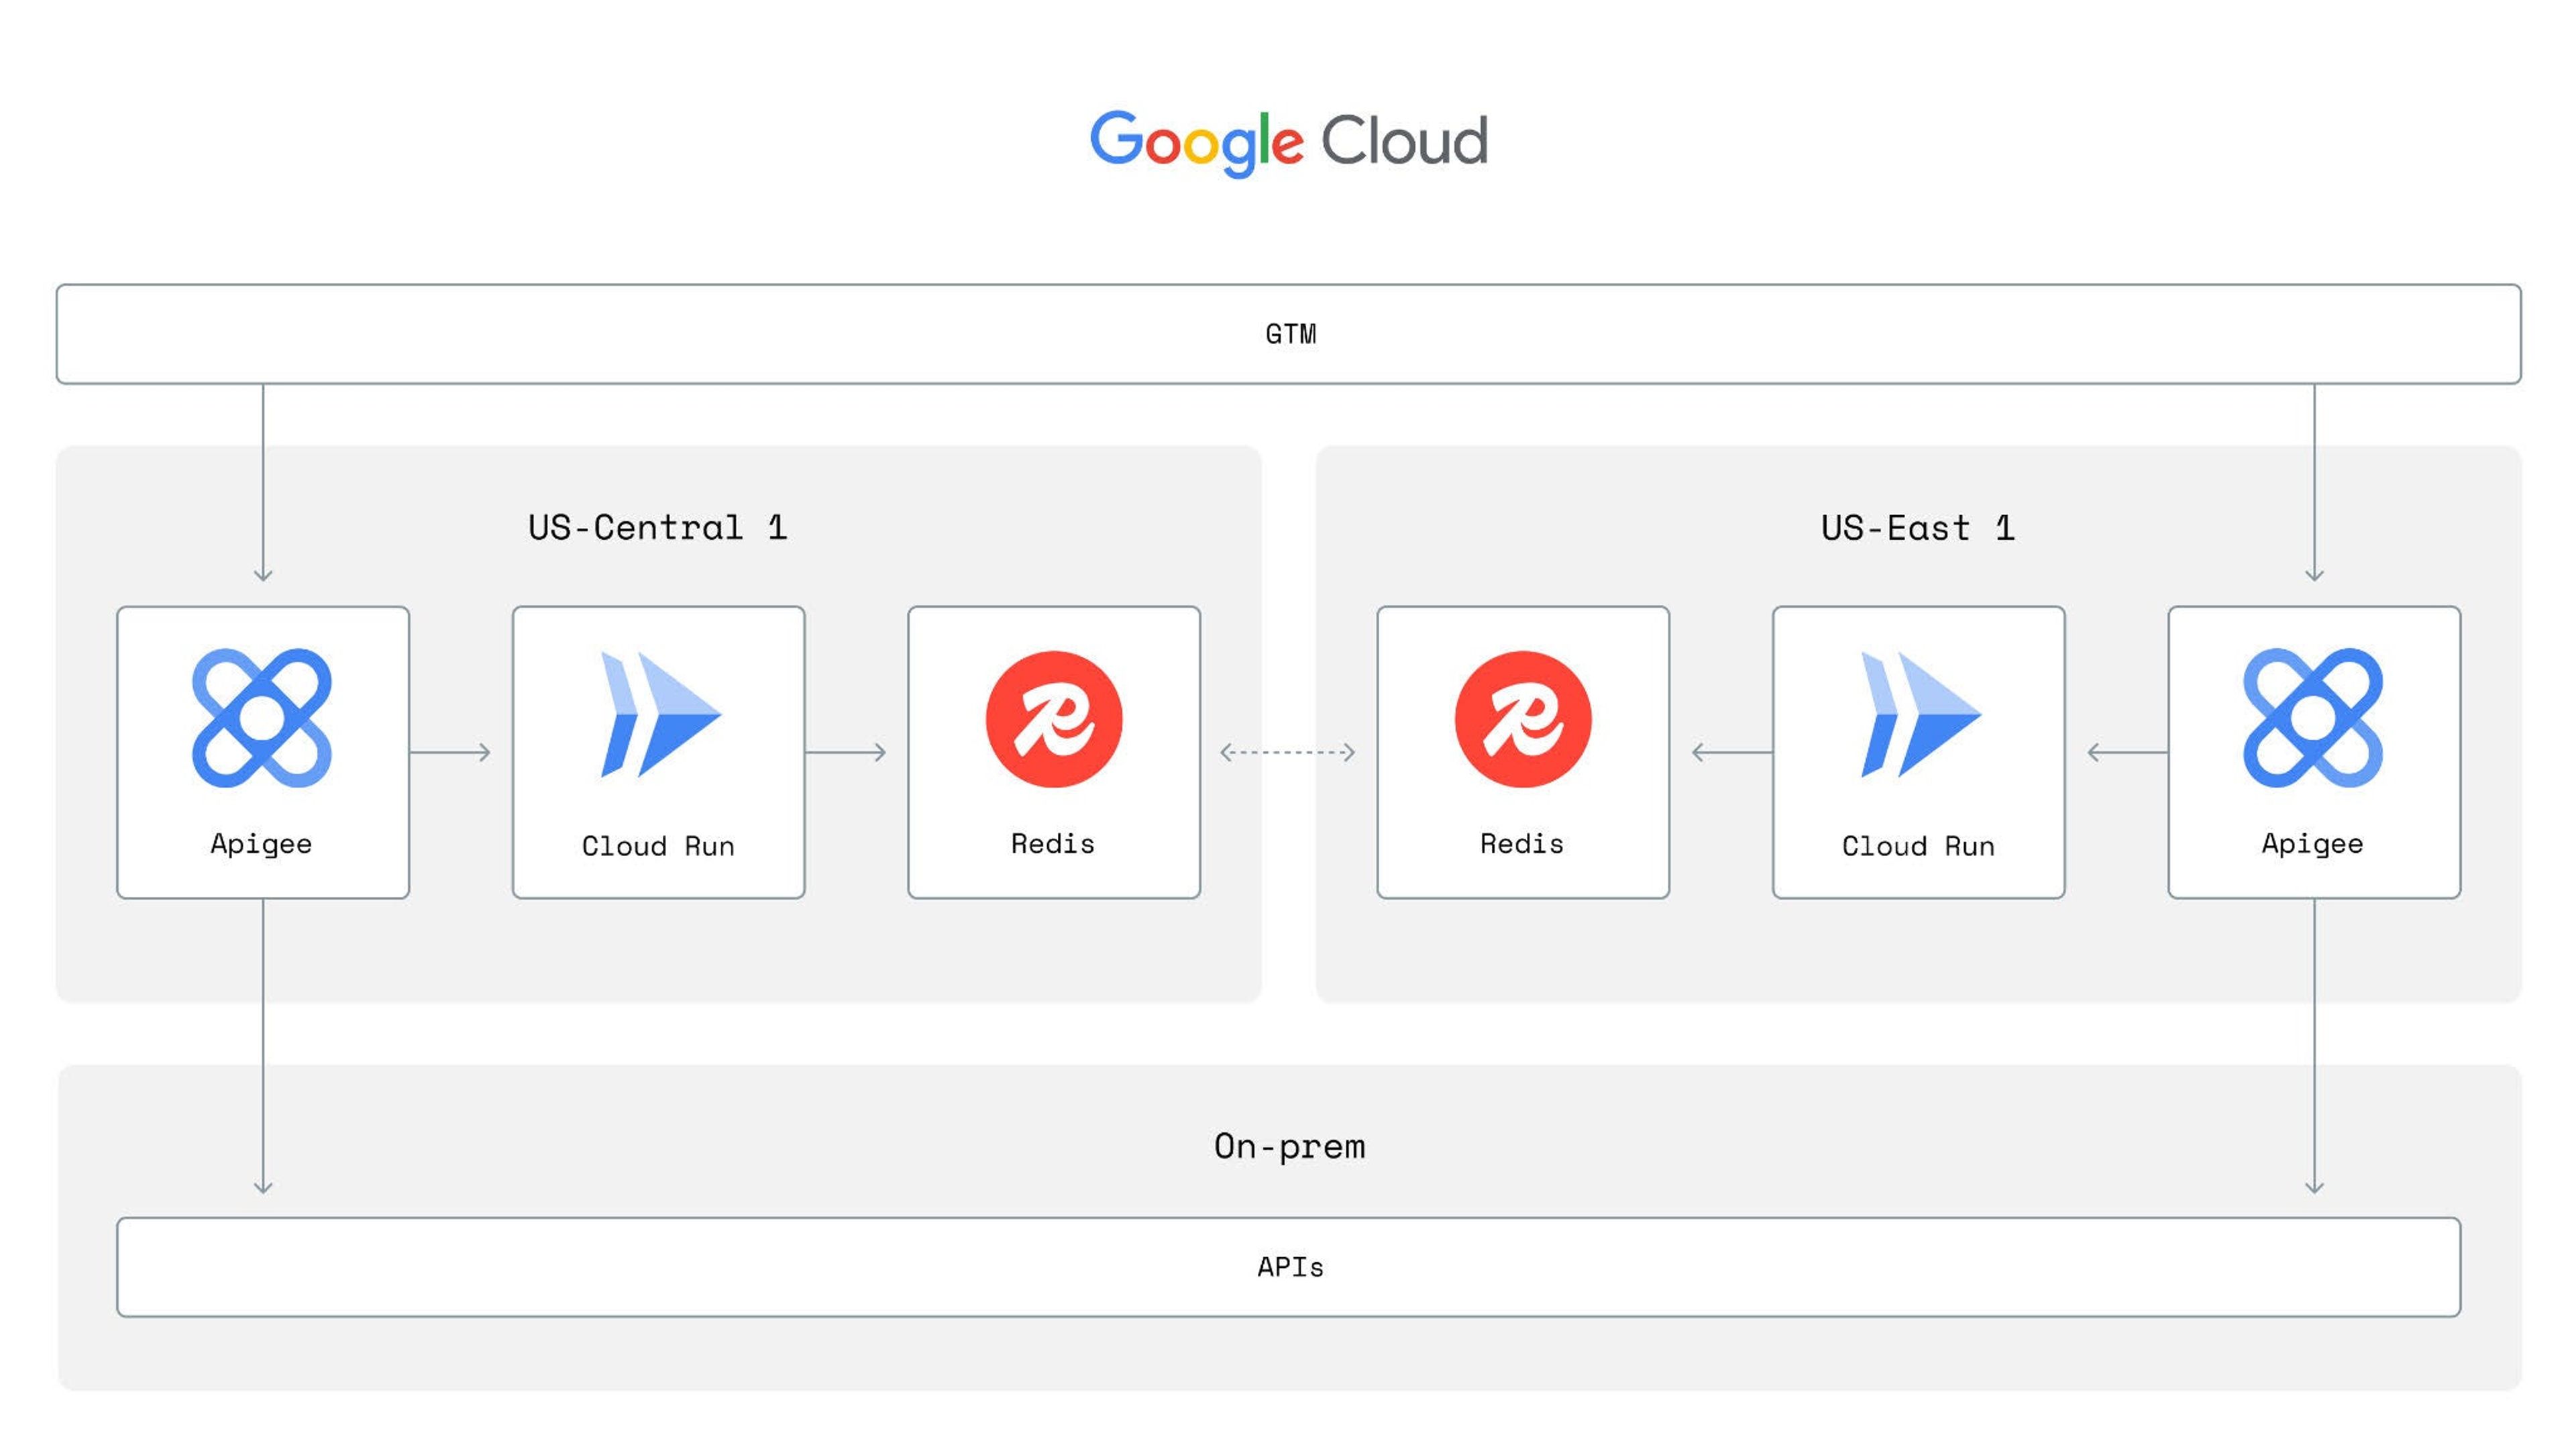This screenshot has height=1449, width=2576.
Task: Click the US-Central 1 region label
Action: 658,527
